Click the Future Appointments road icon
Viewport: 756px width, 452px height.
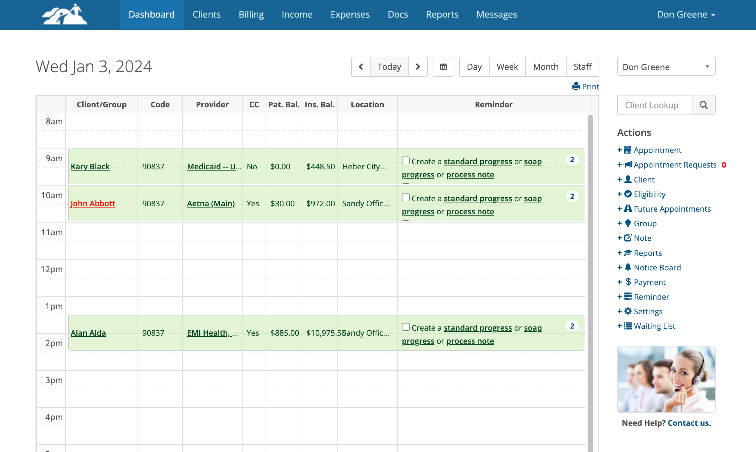[628, 209]
